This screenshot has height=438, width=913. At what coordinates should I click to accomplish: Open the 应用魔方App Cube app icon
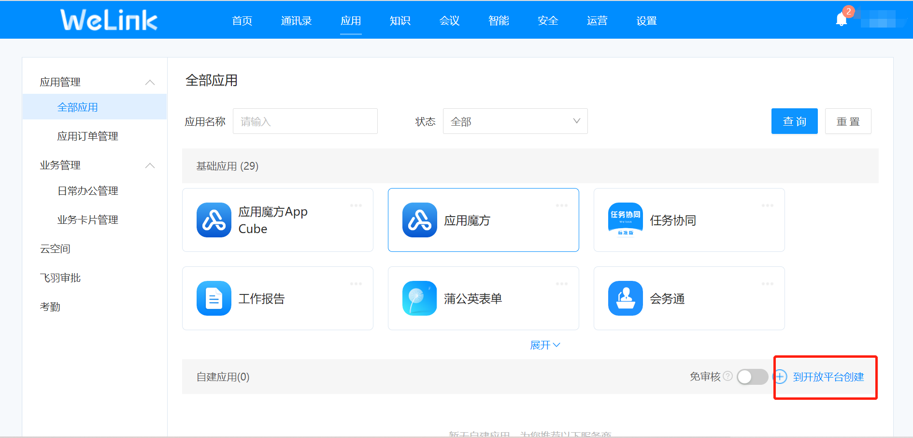(214, 220)
